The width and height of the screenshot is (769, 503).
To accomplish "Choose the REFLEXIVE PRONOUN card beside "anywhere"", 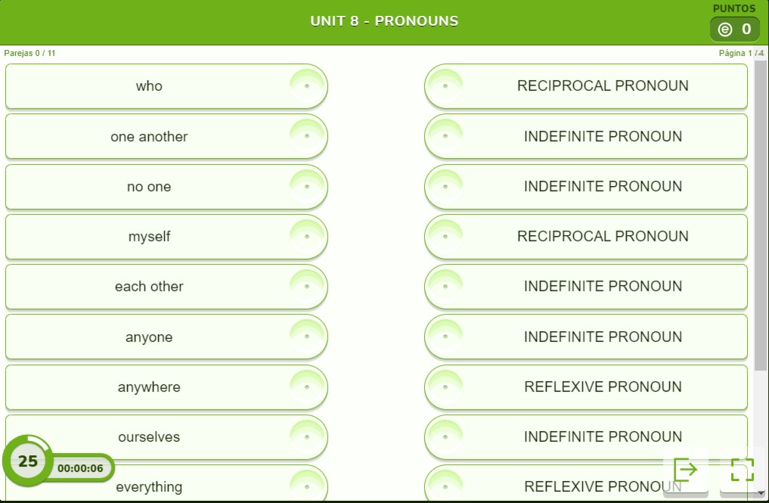I will (x=602, y=387).
